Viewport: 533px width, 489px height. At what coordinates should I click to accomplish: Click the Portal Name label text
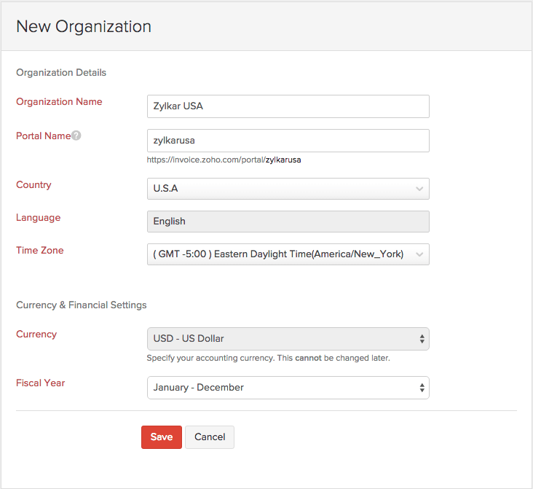pos(43,136)
